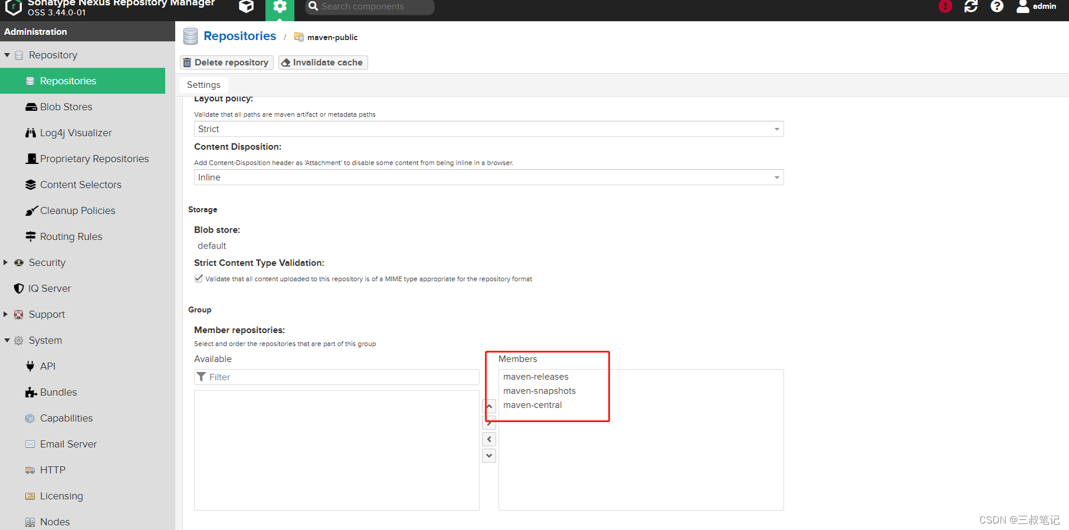Switch to the Settings tab
This screenshot has width=1069, height=530.
[x=204, y=85]
